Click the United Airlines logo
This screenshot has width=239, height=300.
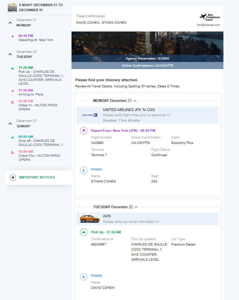[89, 115]
